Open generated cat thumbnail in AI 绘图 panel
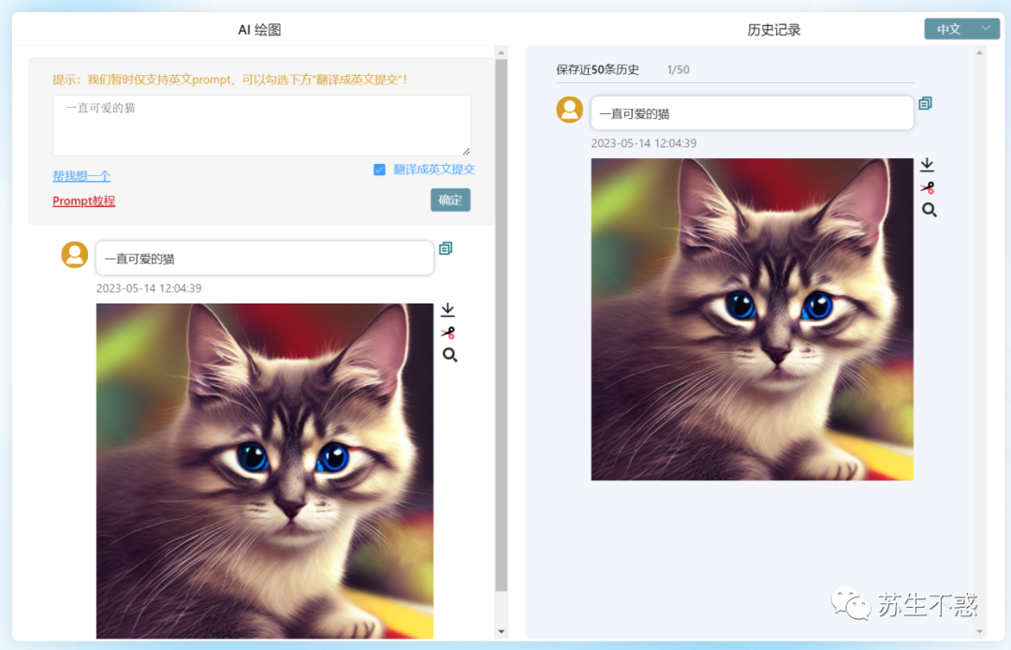 point(265,471)
